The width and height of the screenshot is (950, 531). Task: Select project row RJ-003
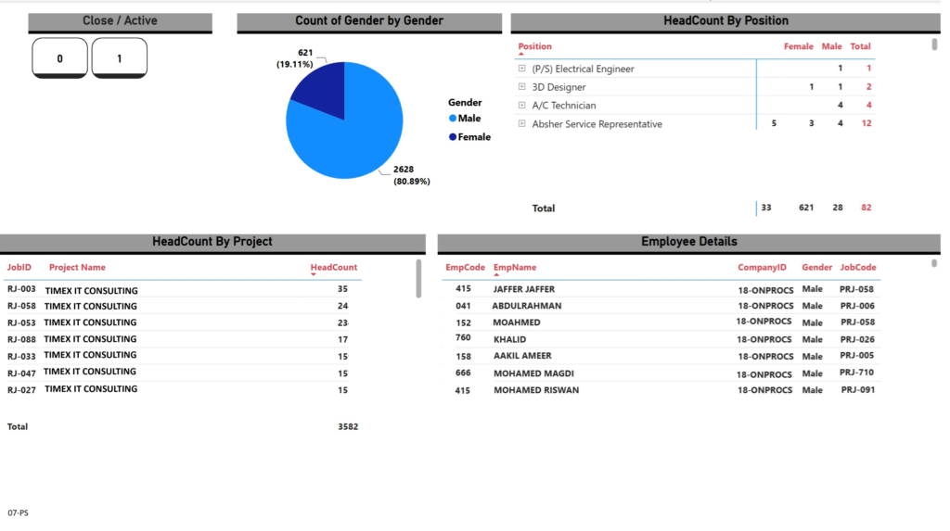[182, 289]
